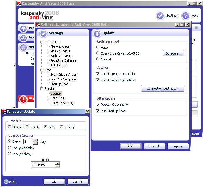203x187 pixels.
Task: Decrease the days spinner value
Action: click(35, 143)
